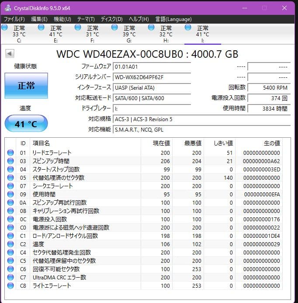Click blue status dot of attribute 03

click(10, 161)
